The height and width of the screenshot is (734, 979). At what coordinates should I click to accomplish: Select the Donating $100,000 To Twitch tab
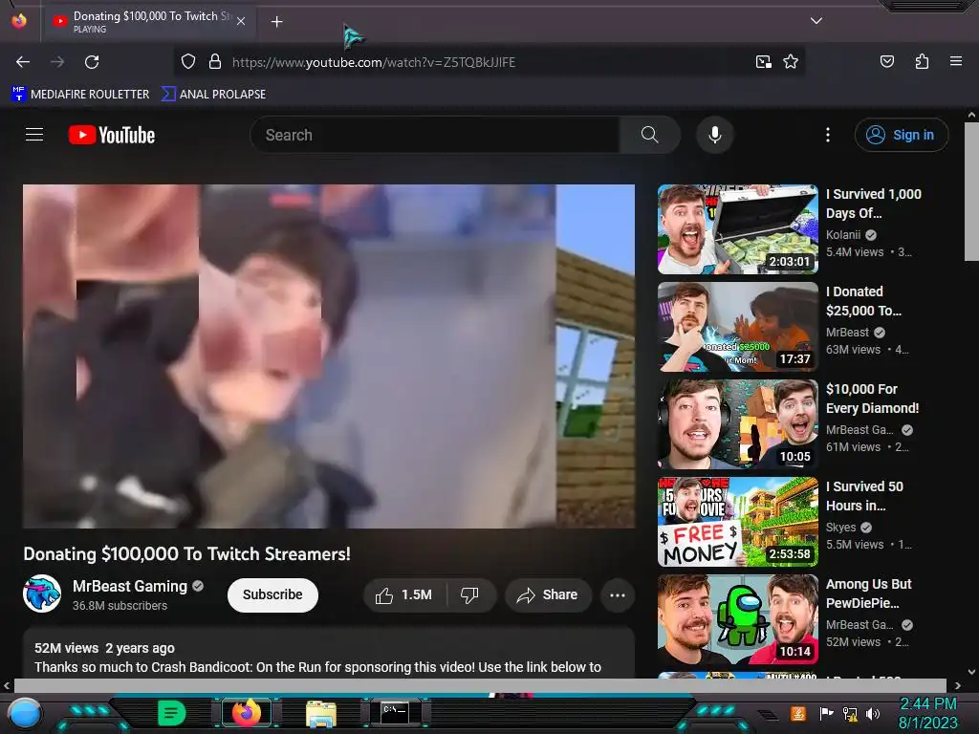tap(148, 21)
